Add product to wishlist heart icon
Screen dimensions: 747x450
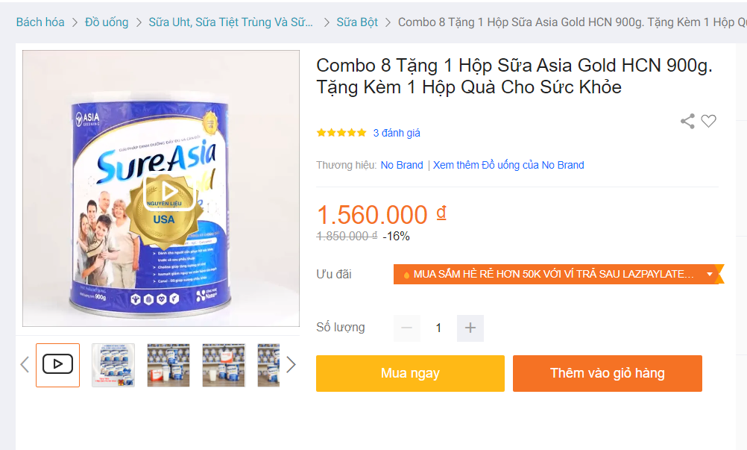pyautogui.click(x=709, y=121)
